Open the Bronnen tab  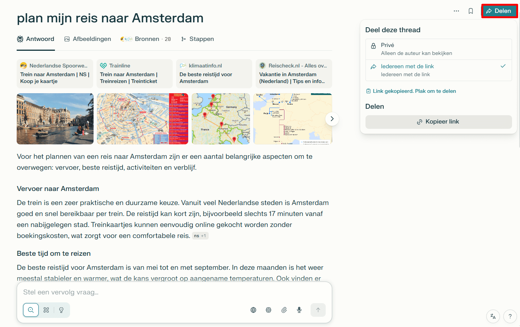click(x=146, y=39)
